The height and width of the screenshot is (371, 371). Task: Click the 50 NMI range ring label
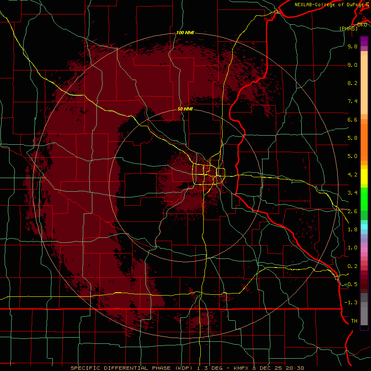(185, 109)
